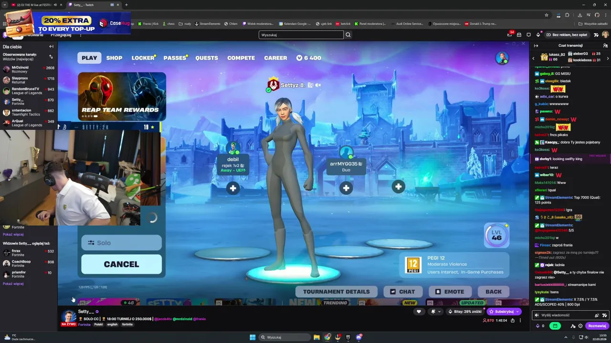Click the heart follow button below stream

[419, 312]
